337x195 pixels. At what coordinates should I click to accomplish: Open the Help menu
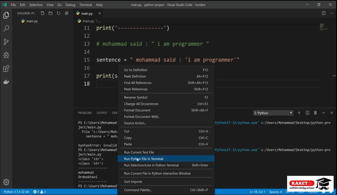pyautogui.click(x=99, y=5)
